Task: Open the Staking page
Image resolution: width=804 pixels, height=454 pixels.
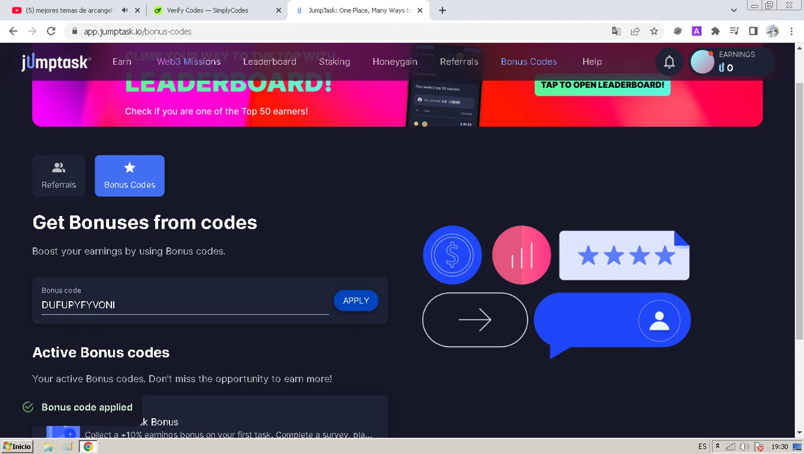Action: point(334,62)
